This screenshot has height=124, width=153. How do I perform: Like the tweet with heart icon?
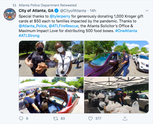coord(90,119)
